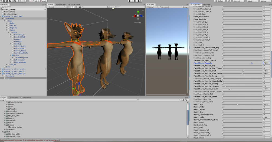
Task: Open the Animation tab
Action: (25, 97)
